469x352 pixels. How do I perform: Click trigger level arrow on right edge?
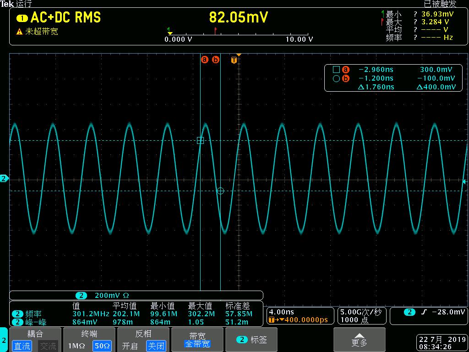(464, 182)
